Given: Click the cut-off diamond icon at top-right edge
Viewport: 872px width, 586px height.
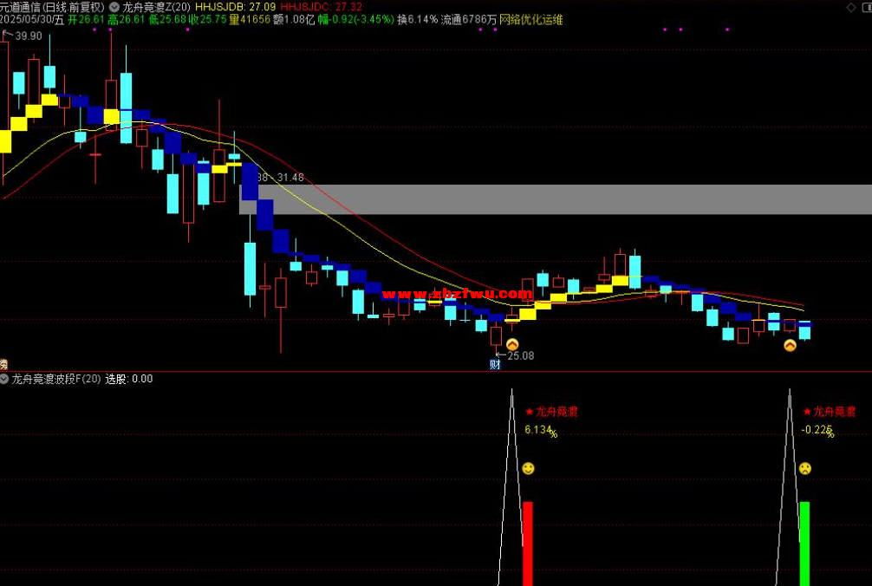Looking at the screenshot, I should [x=869, y=7].
